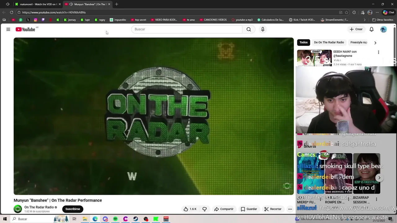Screen dimensions: 397x223
Task: Open CANCIONES VIDEOS bookmark
Action: (x=213, y=20)
